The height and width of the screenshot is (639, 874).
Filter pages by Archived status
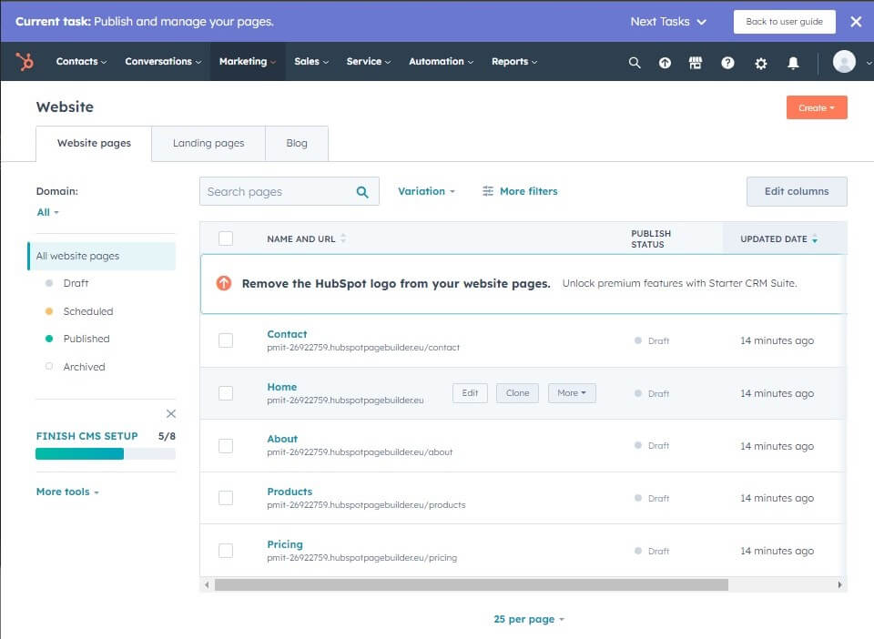coord(84,367)
